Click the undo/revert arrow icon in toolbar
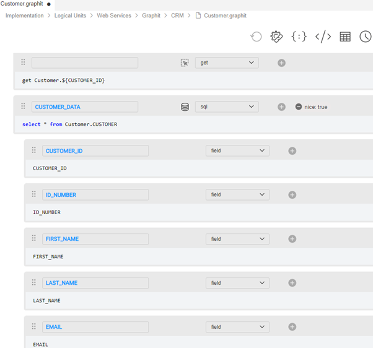The height and width of the screenshot is (348, 373). pos(256,37)
